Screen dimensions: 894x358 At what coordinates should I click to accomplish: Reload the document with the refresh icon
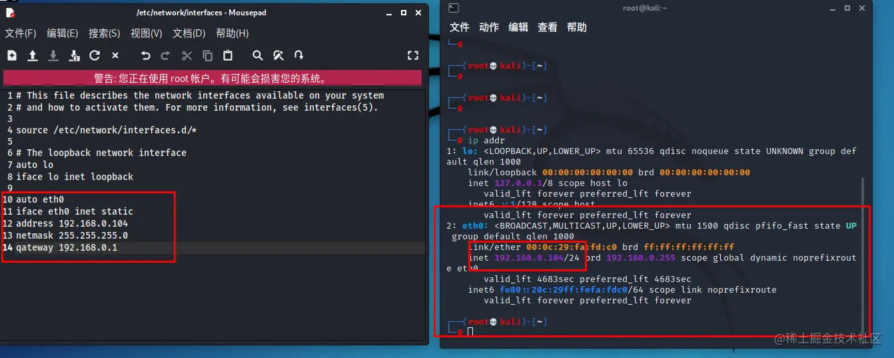click(95, 55)
